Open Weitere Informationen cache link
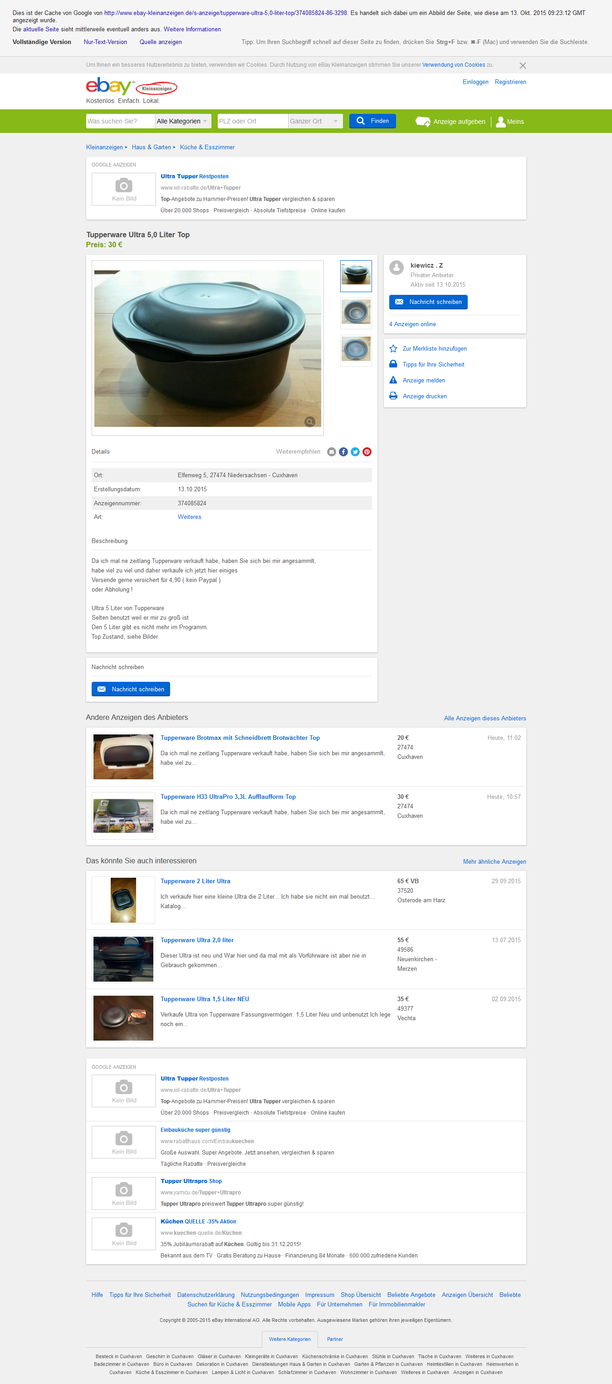 (192, 29)
